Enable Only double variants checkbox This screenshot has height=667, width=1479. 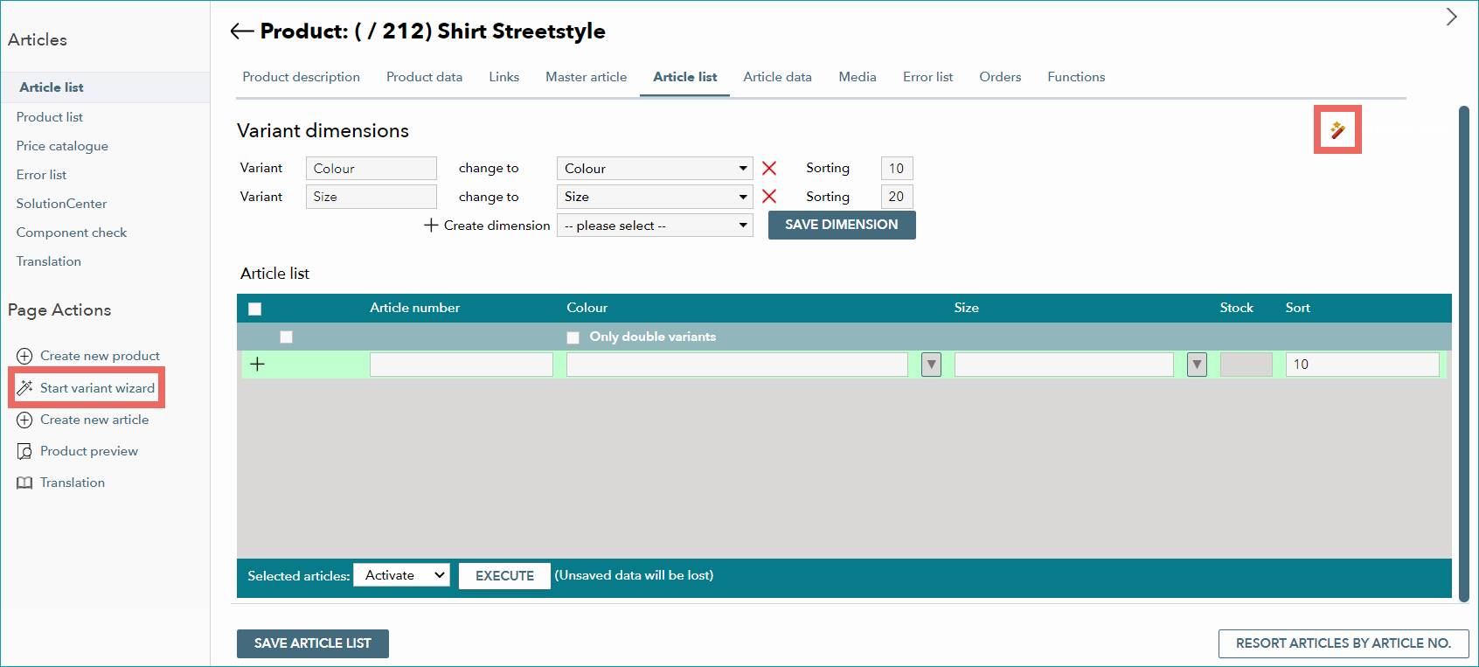pyautogui.click(x=573, y=337)
